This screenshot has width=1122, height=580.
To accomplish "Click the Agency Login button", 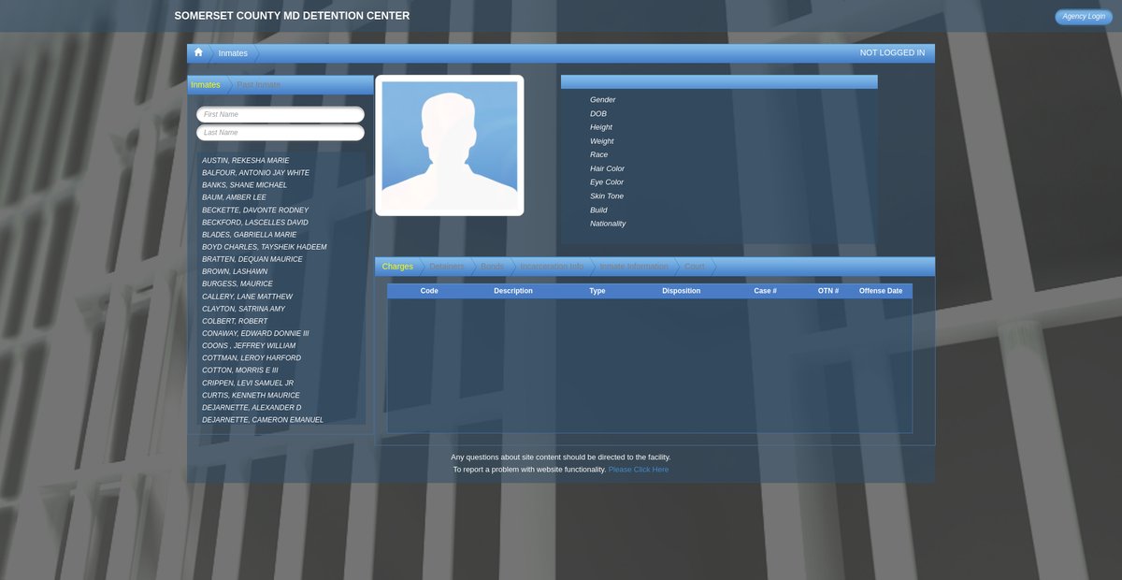I will coord(1084,16).
